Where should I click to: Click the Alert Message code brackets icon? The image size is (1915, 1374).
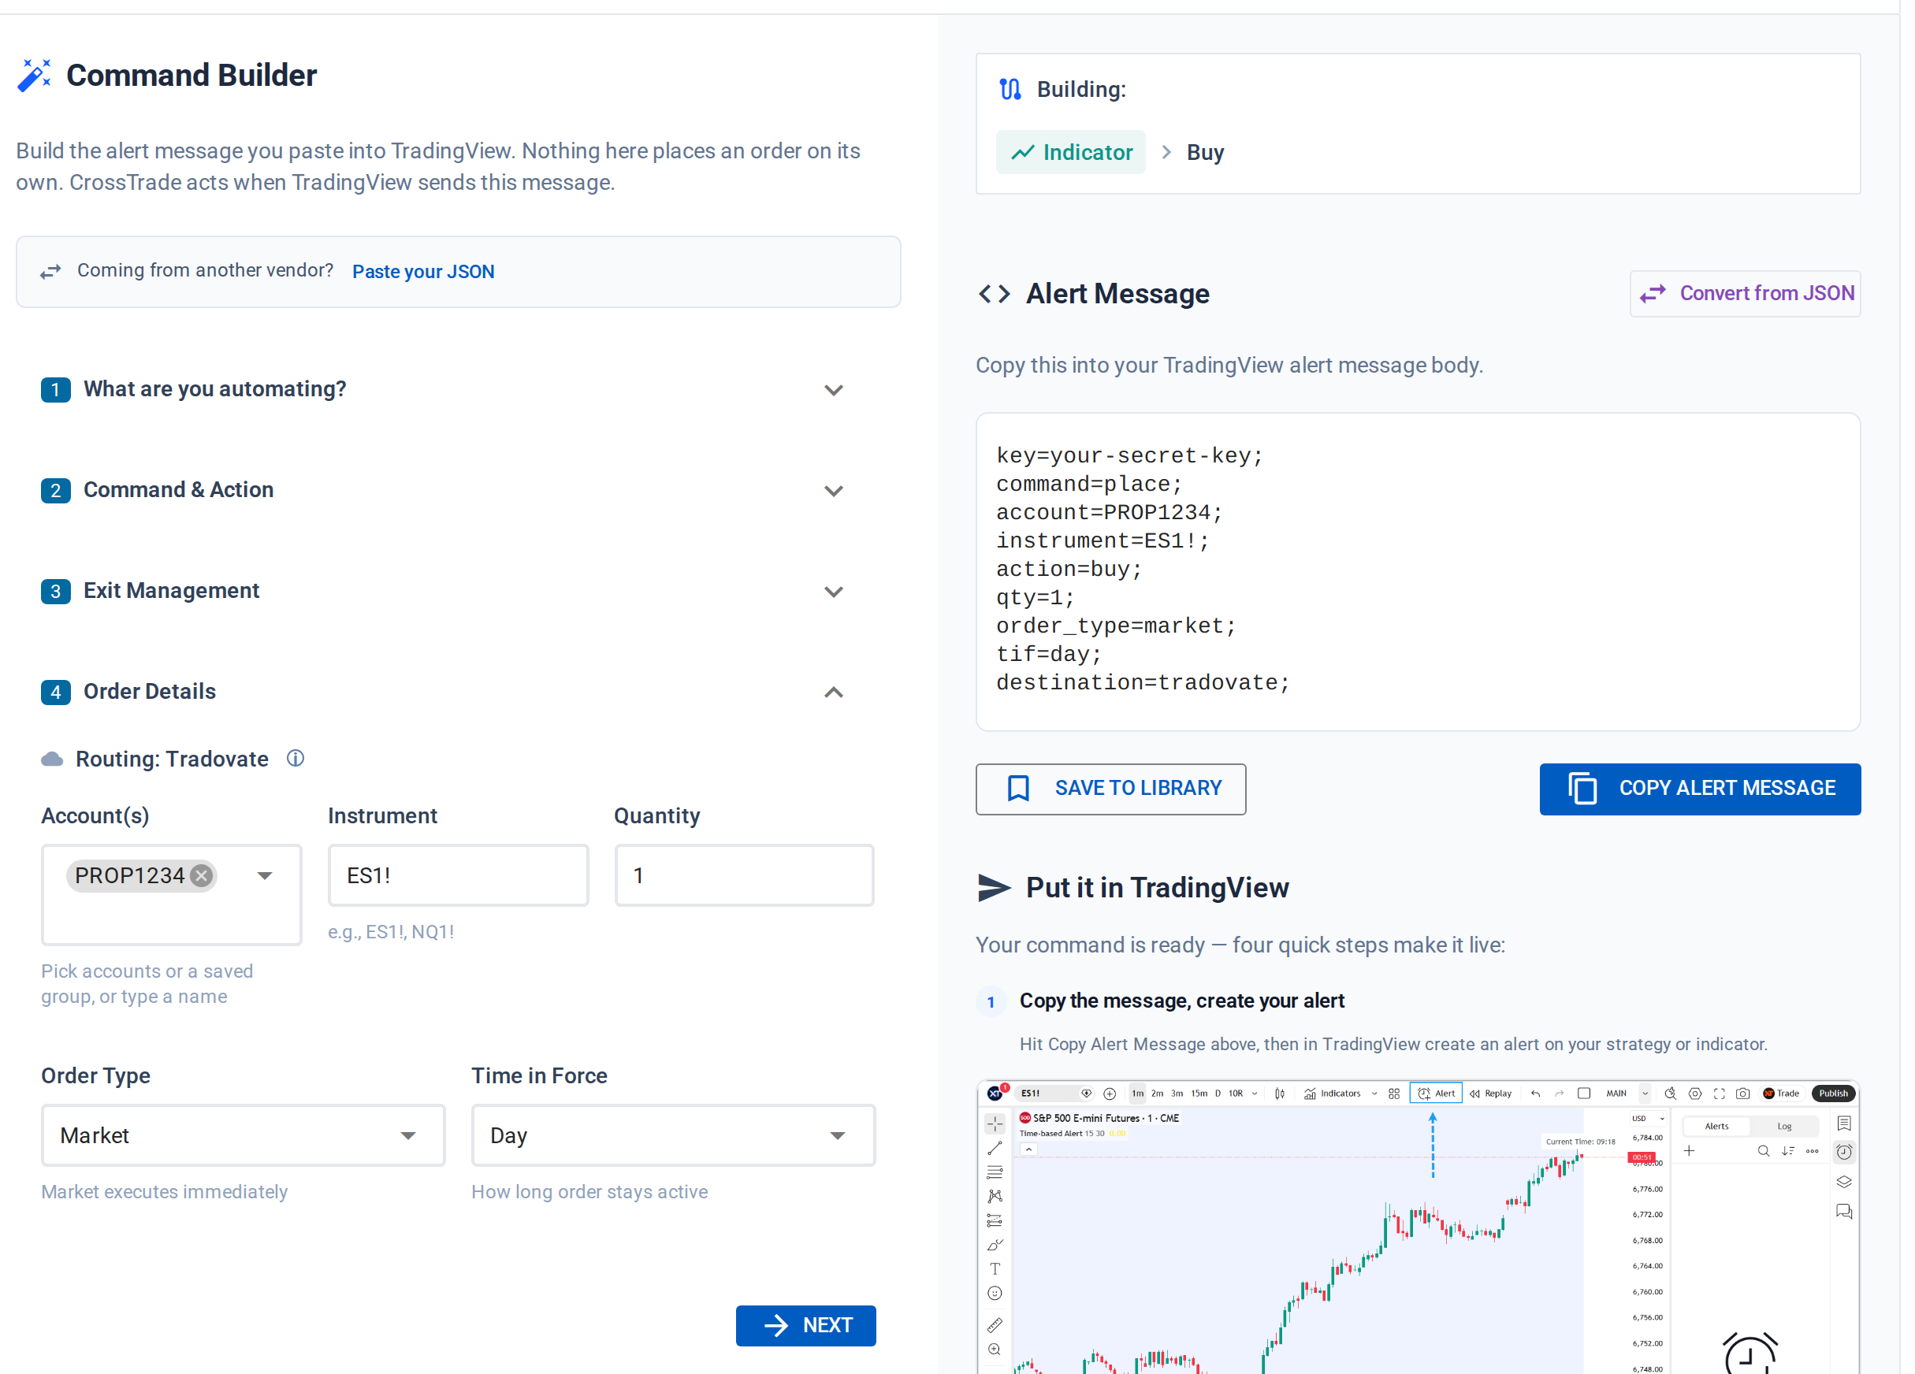coord(995,294)
